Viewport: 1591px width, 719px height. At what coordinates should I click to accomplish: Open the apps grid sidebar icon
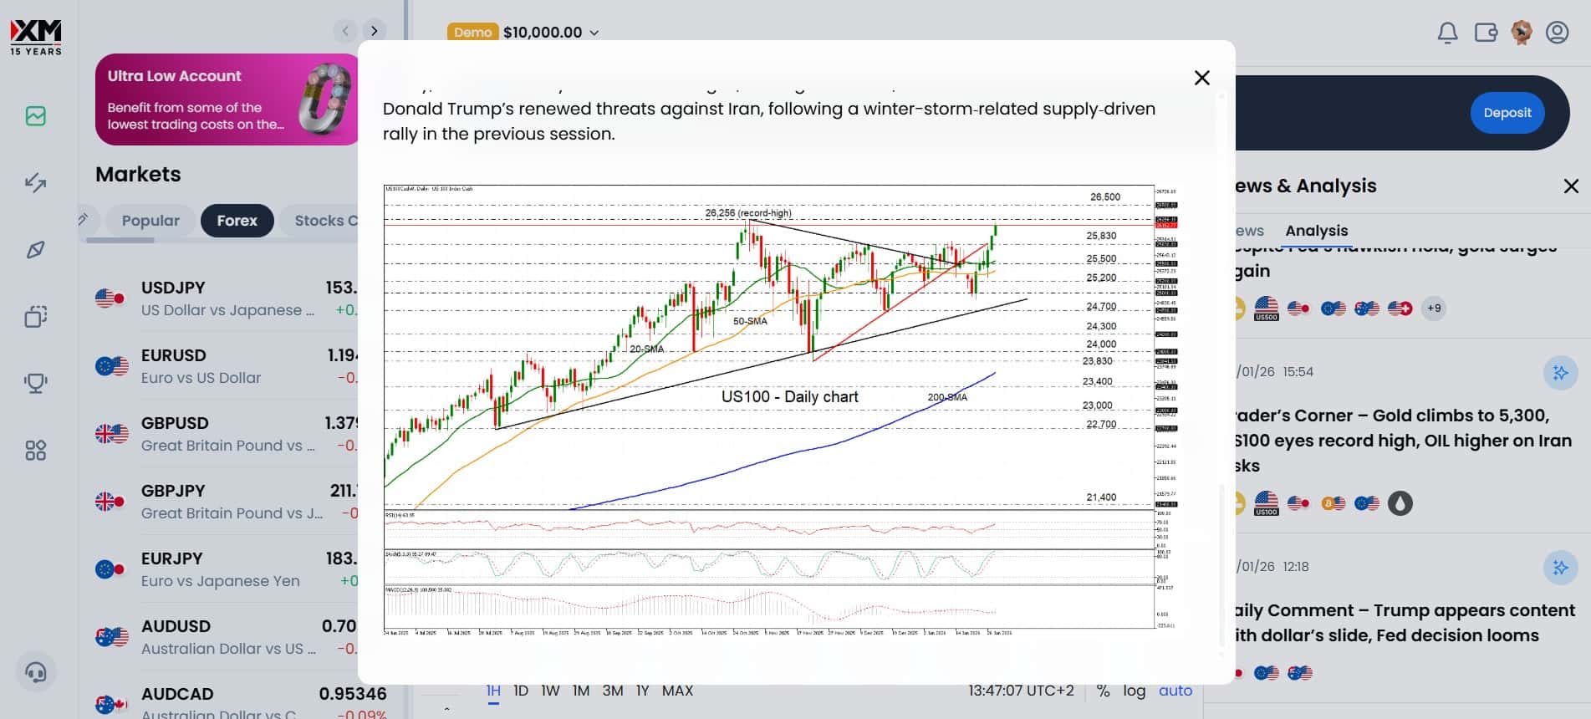tap(35, 451)
